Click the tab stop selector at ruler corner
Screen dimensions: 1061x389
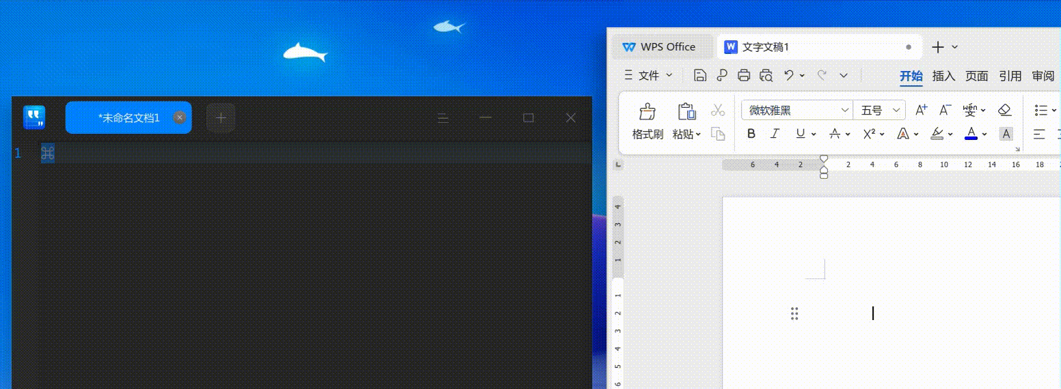(618, 164)
